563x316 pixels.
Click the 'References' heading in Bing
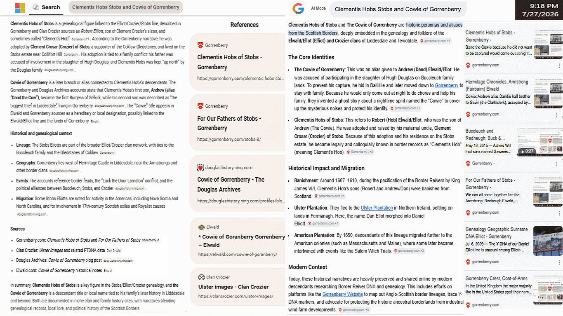point(245,25)
